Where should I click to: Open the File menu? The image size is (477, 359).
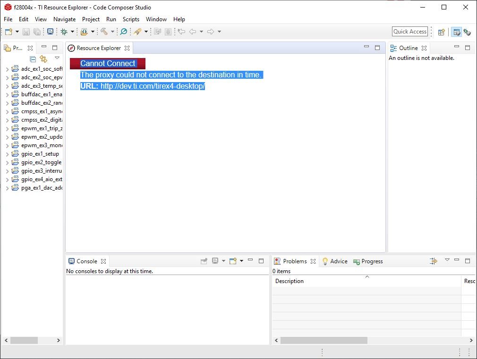coord(8,19)
